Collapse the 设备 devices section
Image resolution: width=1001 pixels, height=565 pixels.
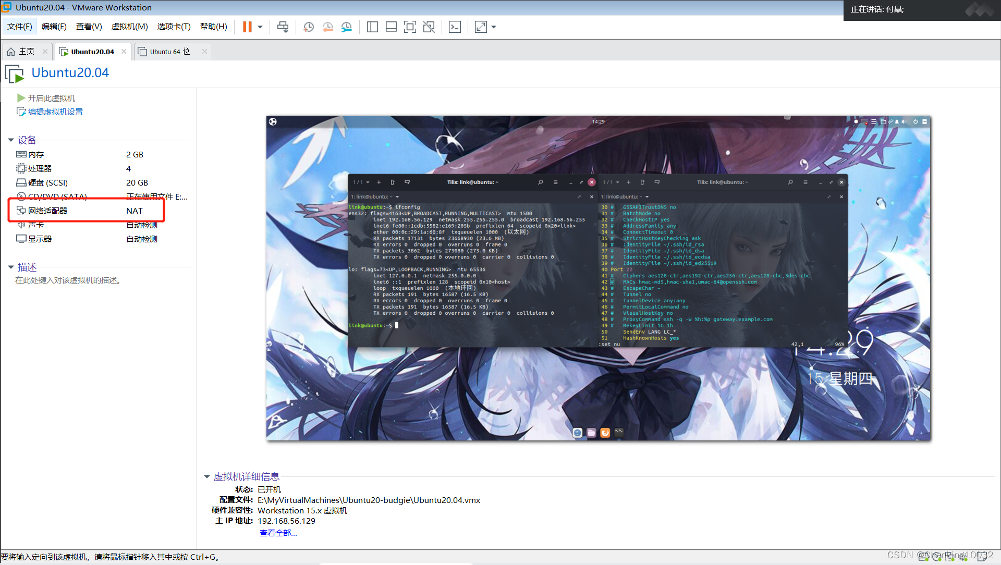point(11,140)
